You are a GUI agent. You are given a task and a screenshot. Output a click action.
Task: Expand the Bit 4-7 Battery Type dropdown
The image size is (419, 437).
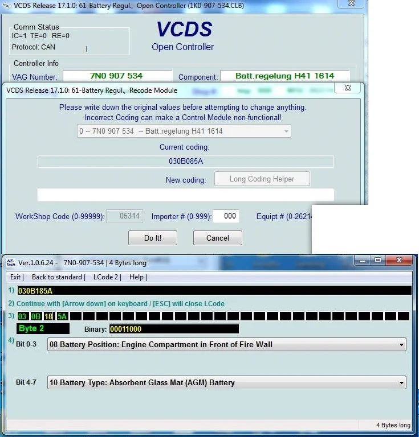click(x=227, y=382)
